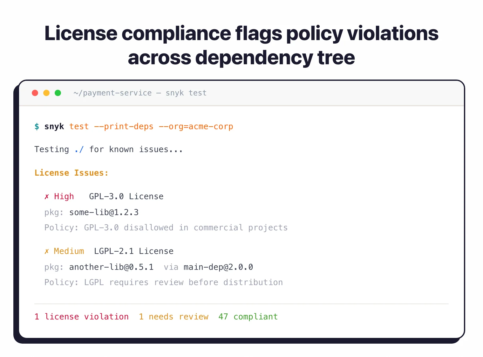The image size is (483, 357).
Task: Click the green $ prompt symbol
Action: (37, 126)
